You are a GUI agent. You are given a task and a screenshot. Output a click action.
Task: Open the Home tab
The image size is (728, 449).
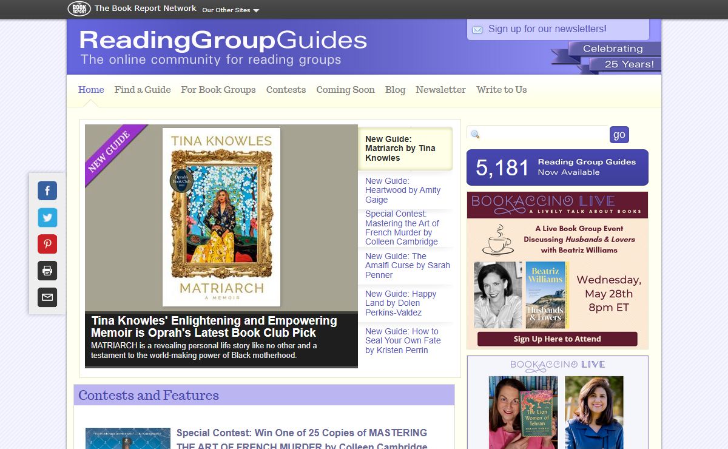click(x=91, y=90)
